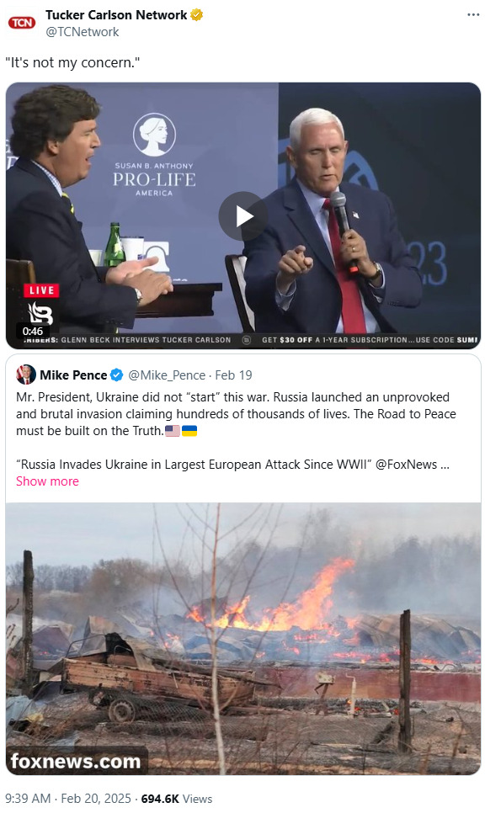This screenshot has height=813, width=485.
Task: Click Mike Pence's profile avatar
Action: point(26,375)
